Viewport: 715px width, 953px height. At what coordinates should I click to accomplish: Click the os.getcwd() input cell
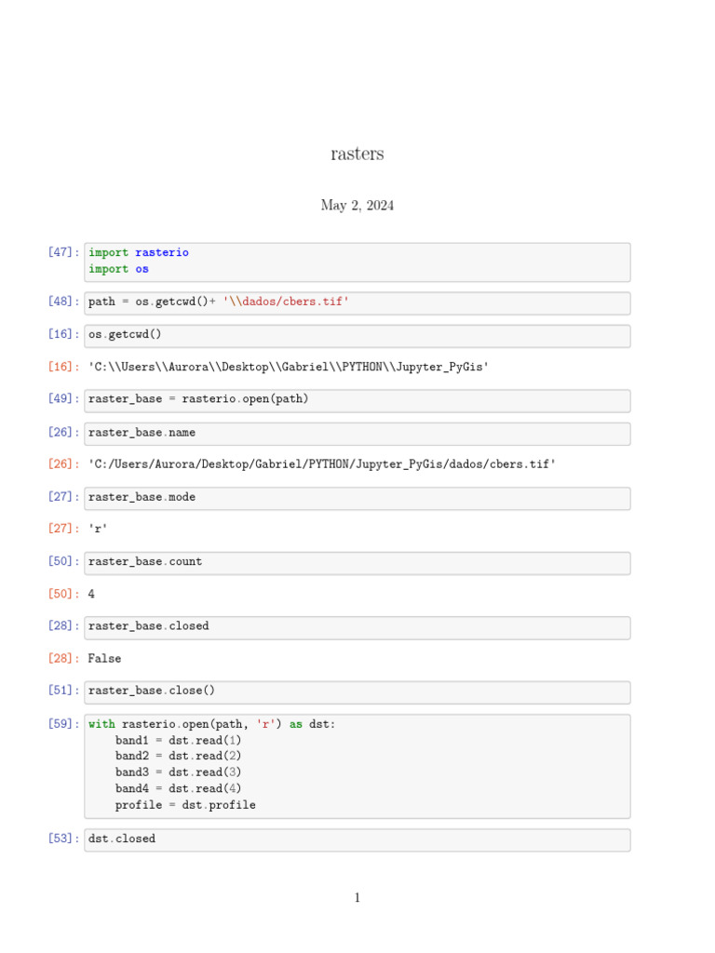[x=357, y=335]
